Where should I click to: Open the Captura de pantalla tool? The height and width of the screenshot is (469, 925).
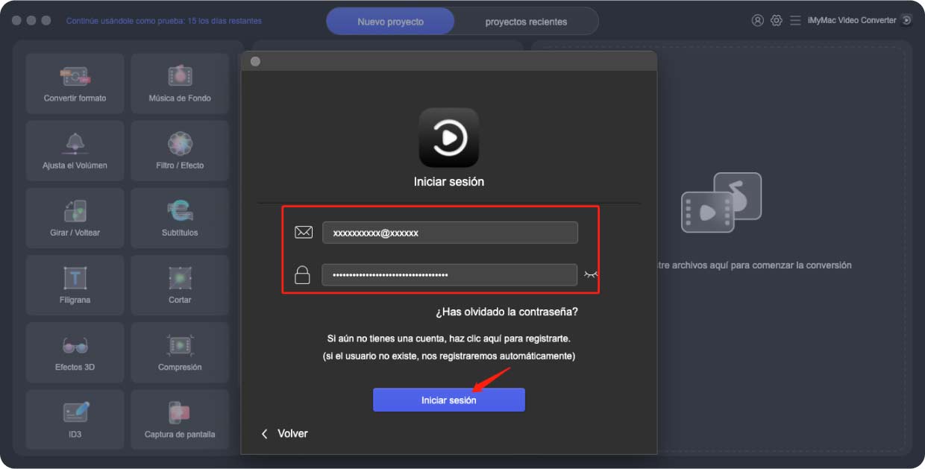click(180, 418)
